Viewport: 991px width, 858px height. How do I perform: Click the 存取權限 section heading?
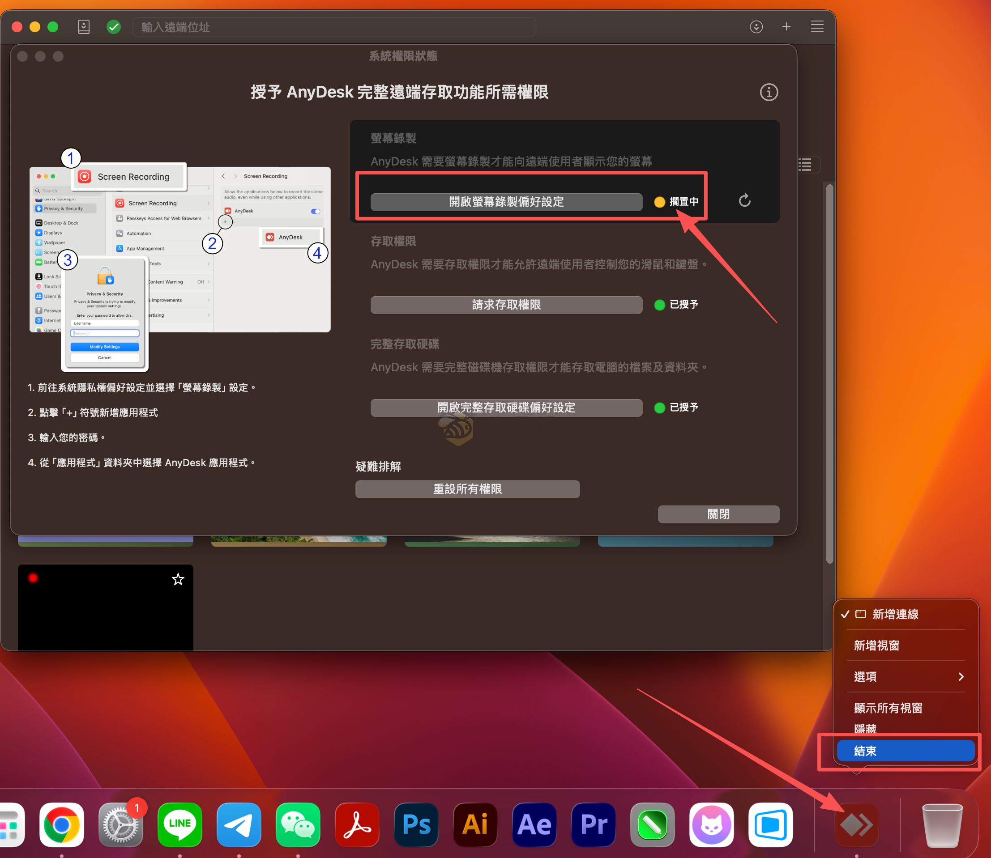(393, 241)
